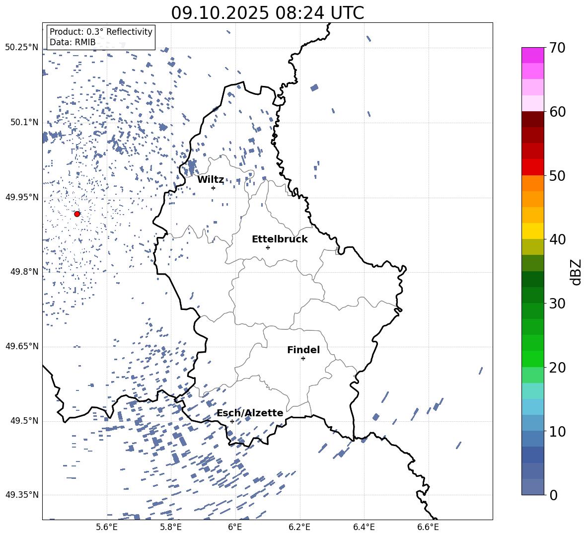Click the 50.1°N latitude label
The width and height of the screenshot is (588, 537).
coord(24,122)
